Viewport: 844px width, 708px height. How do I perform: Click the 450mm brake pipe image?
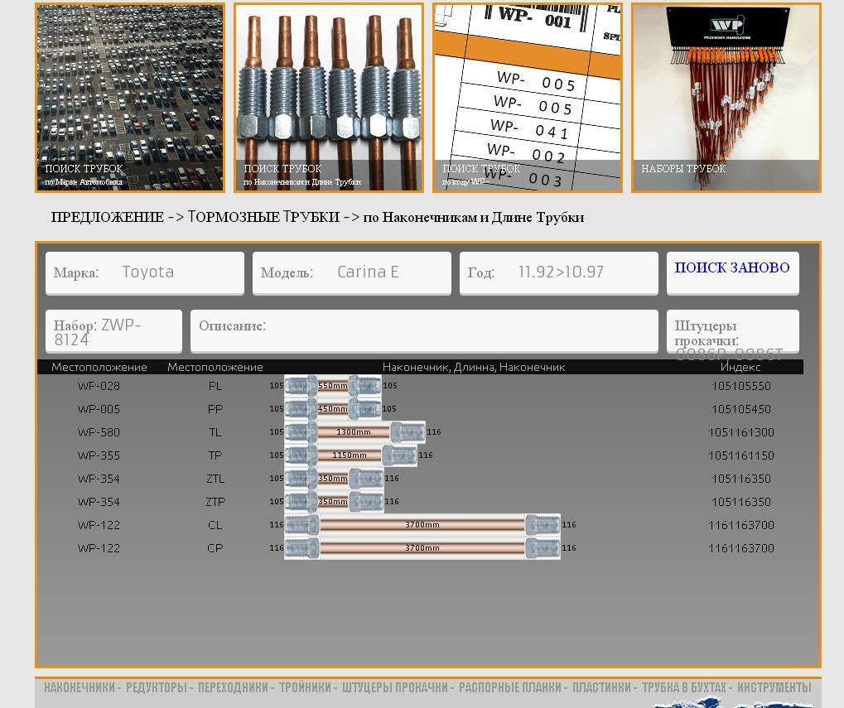point(332,409)
